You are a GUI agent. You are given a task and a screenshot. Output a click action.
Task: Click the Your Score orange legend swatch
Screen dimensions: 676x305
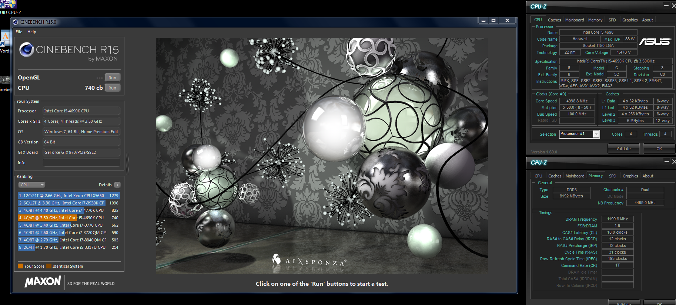pyautogui.click(x=20, y=266)
